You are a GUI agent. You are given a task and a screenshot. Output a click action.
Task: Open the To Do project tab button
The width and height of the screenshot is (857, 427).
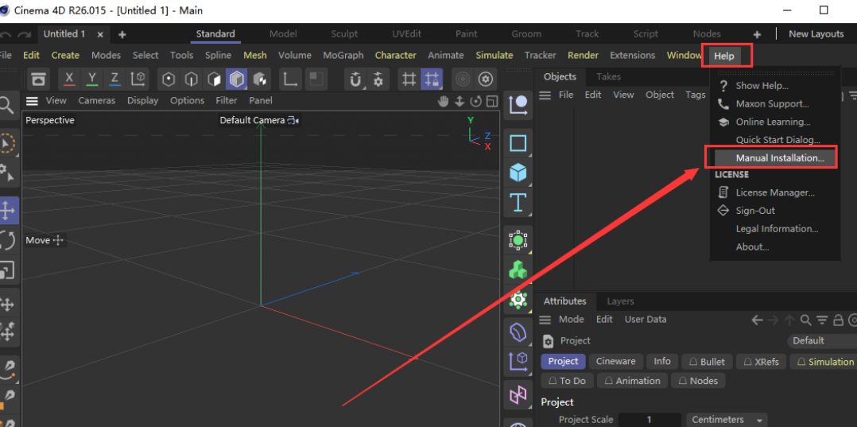pyautogui.click(x=567, y=381)
